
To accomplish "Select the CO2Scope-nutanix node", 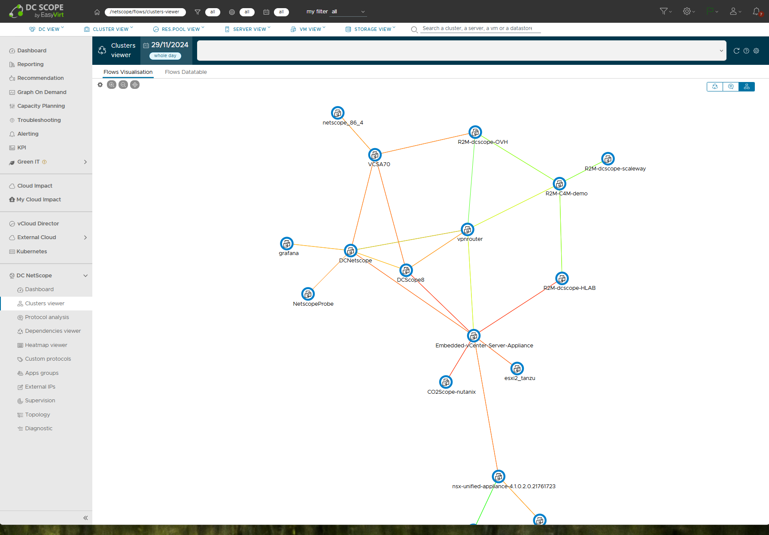I will [x=446, y=382].
